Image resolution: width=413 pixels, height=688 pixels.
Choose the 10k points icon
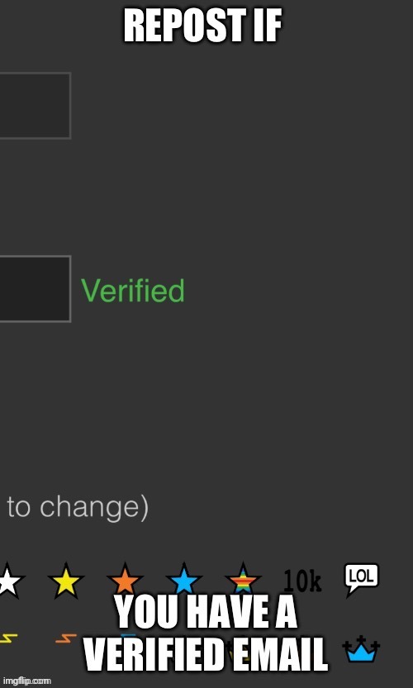pyautogui.click(x=302, y=581)
